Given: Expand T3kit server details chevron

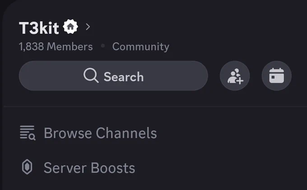Looking at the screenshot, I should [x=88, y=27].
